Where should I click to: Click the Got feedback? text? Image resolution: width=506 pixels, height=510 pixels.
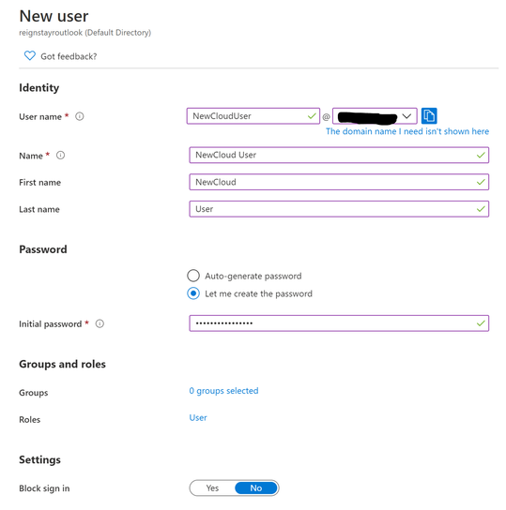69,56
